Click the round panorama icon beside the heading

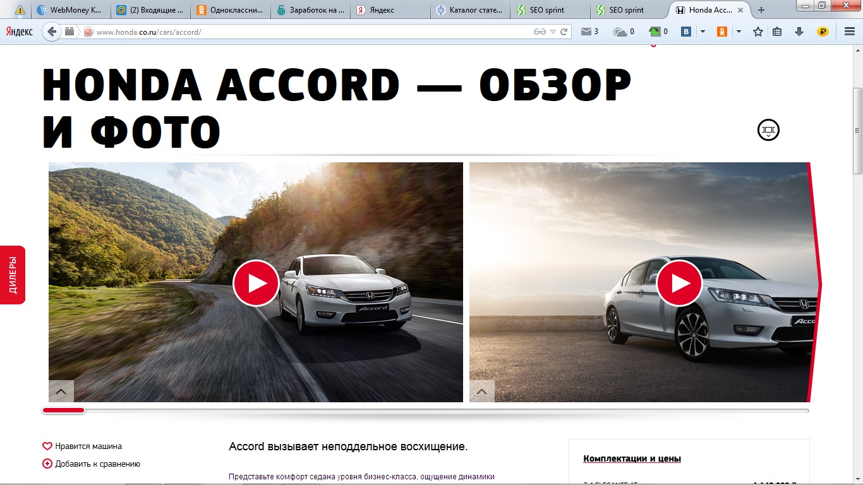pyautogui.click(x=768, y=130)
